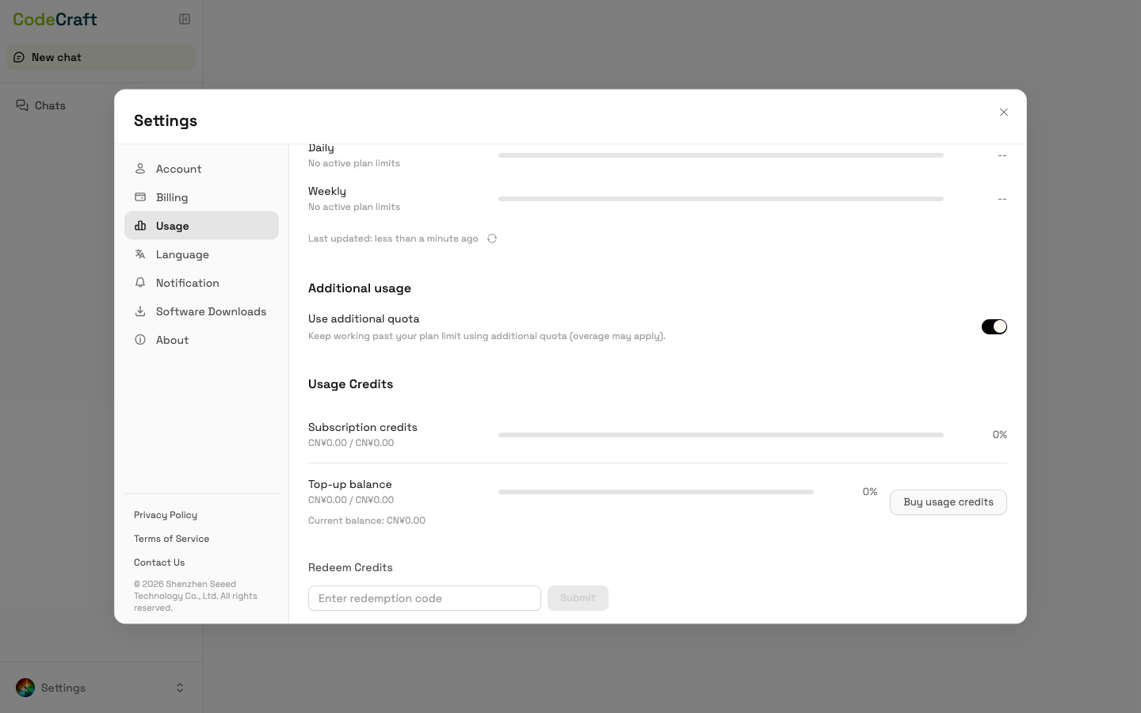Click the Use additional quota label
This screenshot has width=1141, height=713.
[x=364, y=318]
